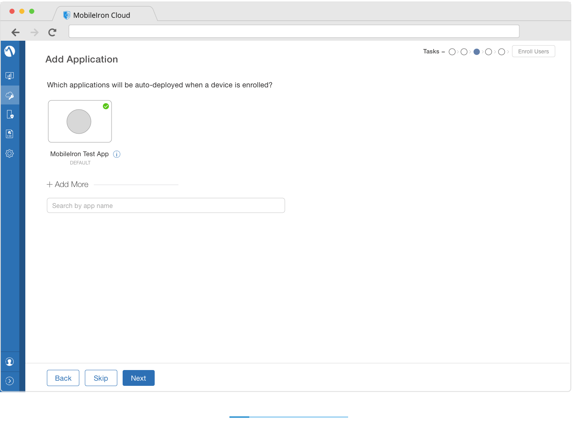Select the dashboard analytics icon in sidebar

pos(9,75)
